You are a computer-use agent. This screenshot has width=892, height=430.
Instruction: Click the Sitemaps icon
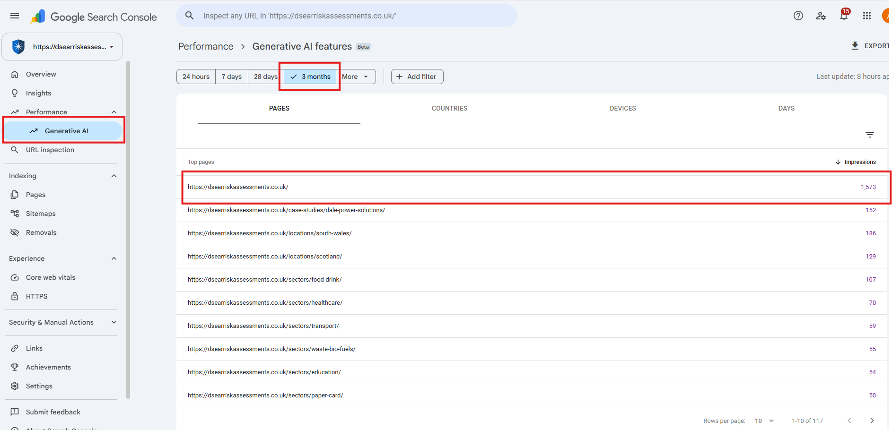tap(15, 214)
